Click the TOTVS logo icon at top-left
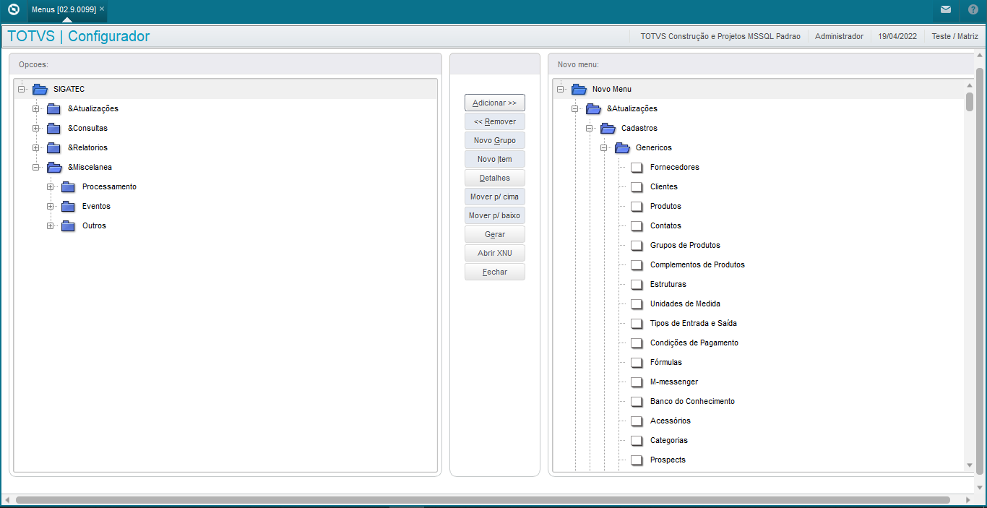 point(13,10)
